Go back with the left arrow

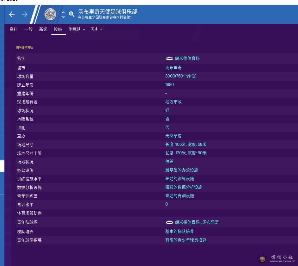(x=12, y=14)
